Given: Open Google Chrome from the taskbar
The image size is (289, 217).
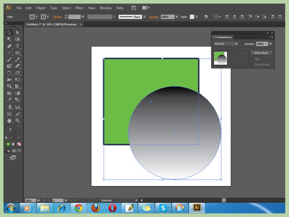Looking at the screenshot, I should coord(78,208).
